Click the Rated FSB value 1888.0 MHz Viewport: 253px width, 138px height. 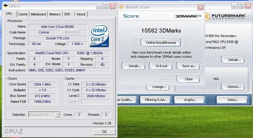pyautogui.click(x=42, y=102)
